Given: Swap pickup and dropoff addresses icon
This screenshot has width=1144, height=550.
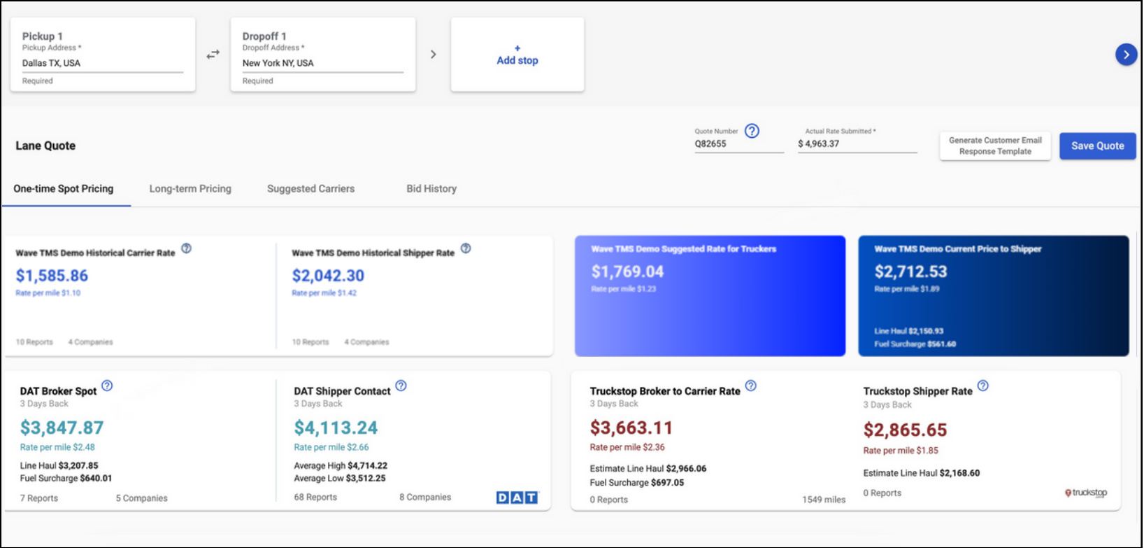Looking at the screenshot, I should tap(213, 55).
